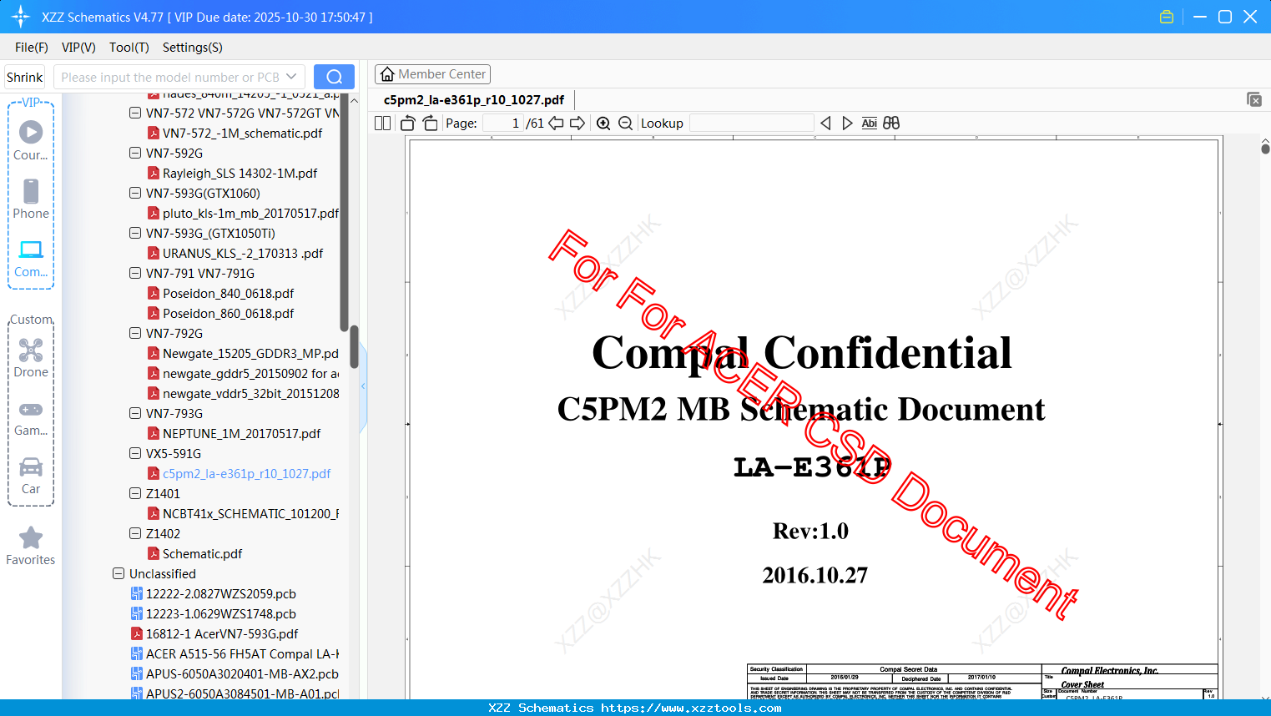Viewport: 1271px width, 716px height.
Task: Collapse the VX5-591G folder
Action: pos(135,453)
